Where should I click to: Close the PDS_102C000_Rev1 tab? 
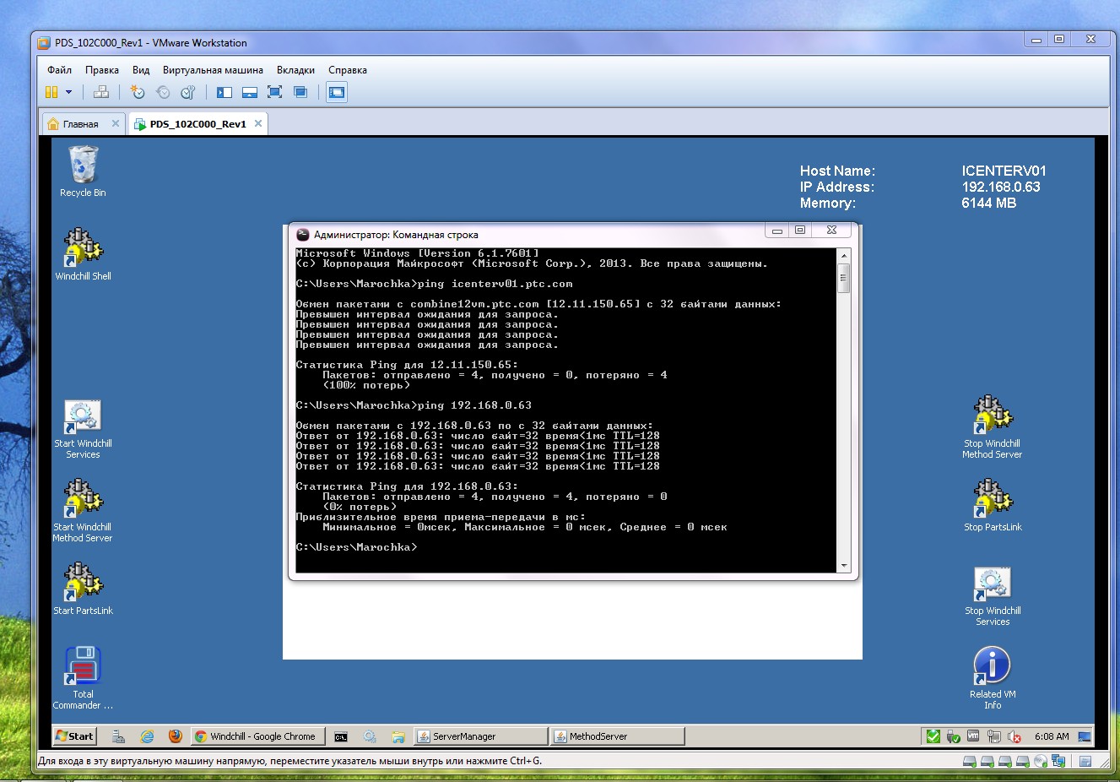(x=258, y=123)
